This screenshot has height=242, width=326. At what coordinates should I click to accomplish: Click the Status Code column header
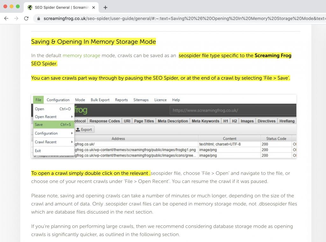273,139
